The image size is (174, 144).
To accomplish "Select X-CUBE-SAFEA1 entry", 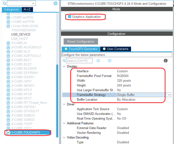I will click(24, 107).
